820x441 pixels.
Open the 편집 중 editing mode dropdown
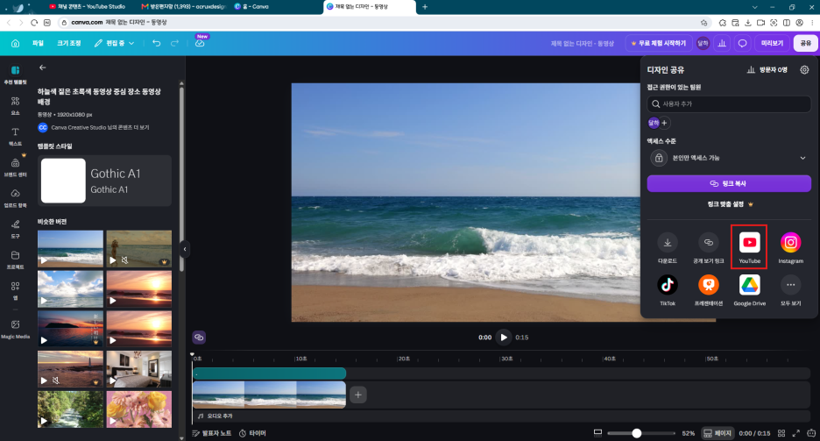pos(114,44)
